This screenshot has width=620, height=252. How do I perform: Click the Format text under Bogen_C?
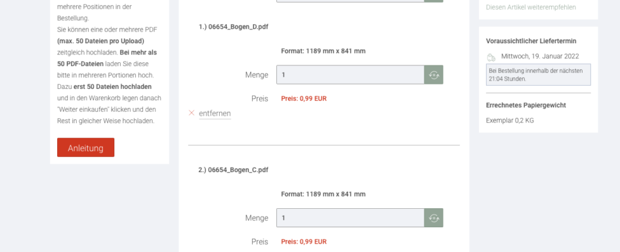pos(323,194)
